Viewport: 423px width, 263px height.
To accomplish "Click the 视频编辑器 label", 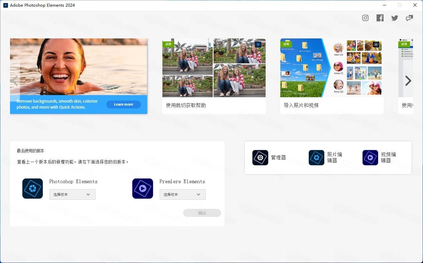I will [x=388, y=157].
